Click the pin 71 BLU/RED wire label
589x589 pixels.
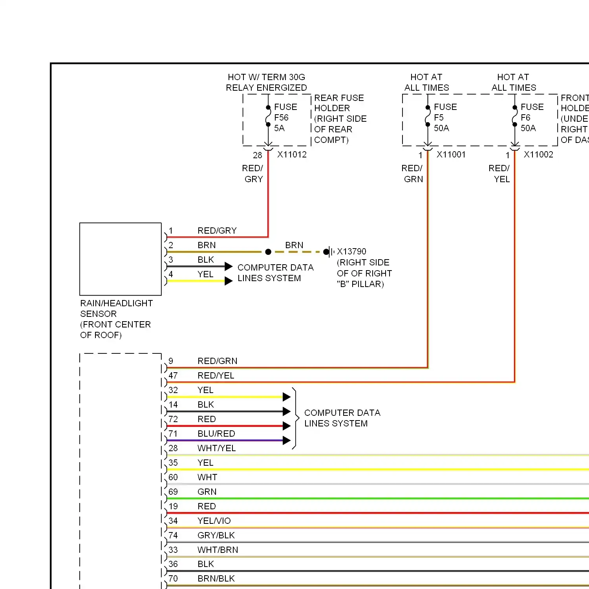pos(216,434)
